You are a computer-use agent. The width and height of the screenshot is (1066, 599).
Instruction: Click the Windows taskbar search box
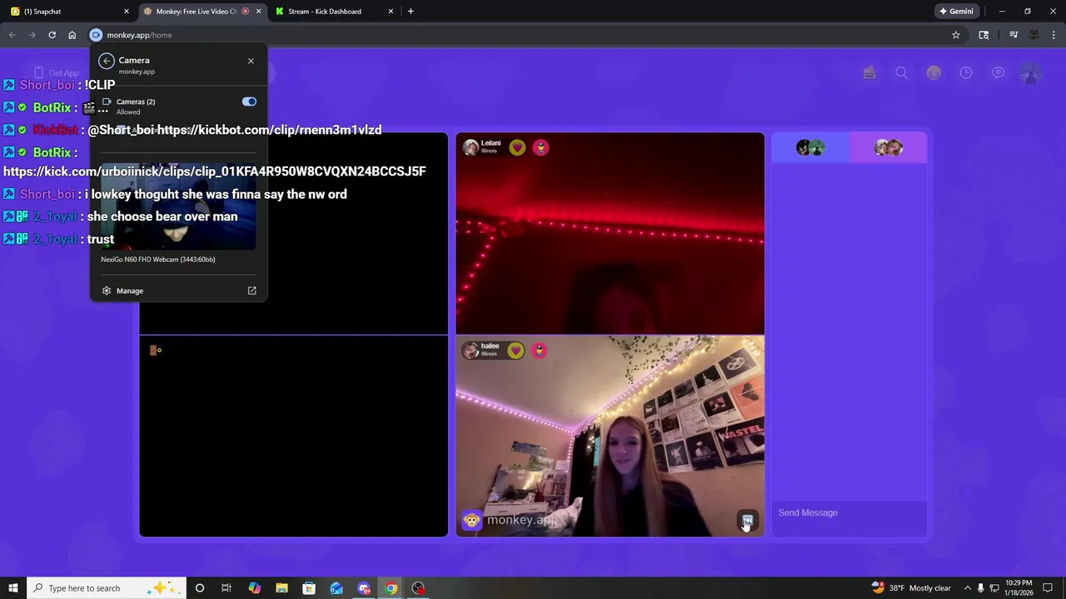pyautogui.click(x=105, y=588)
